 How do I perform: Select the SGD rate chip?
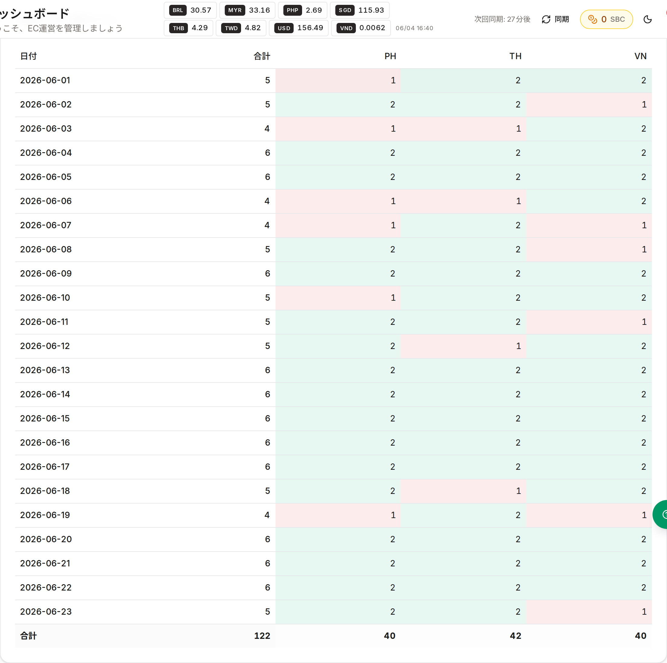click(x=360, y=10)
